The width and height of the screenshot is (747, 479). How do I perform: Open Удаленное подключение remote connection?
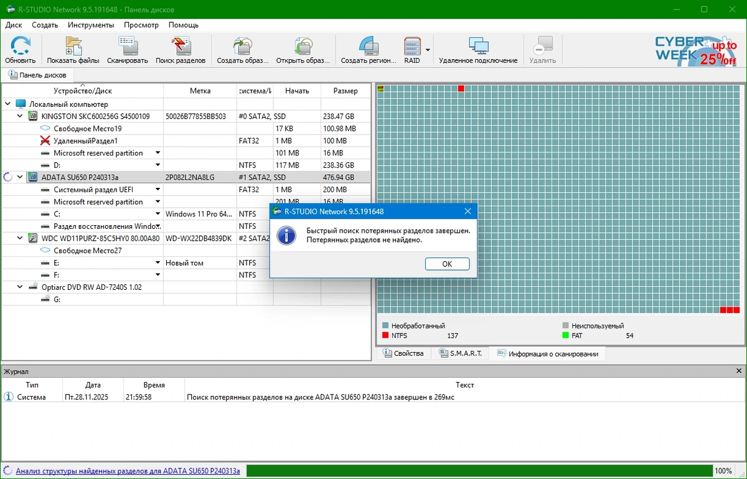(x=478, y=50)
